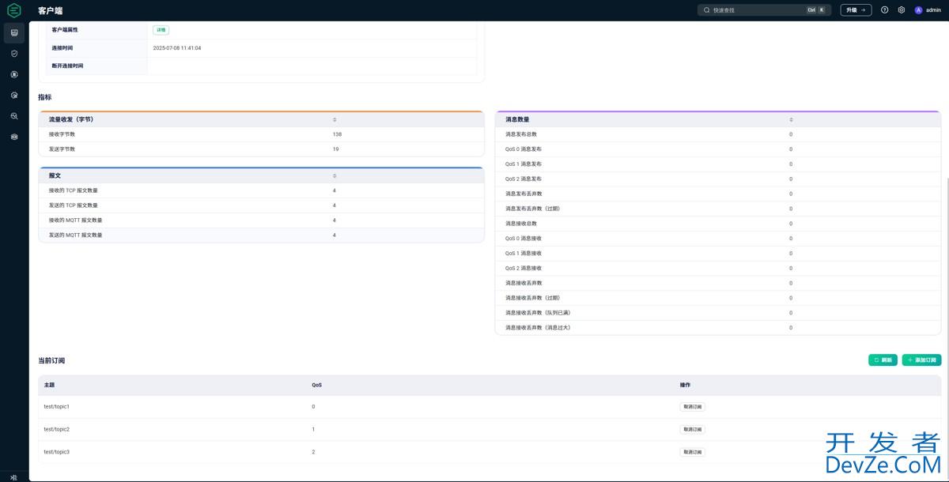Open the admin user menu
This screenshot has width=949, height=482.
point(928,10)
